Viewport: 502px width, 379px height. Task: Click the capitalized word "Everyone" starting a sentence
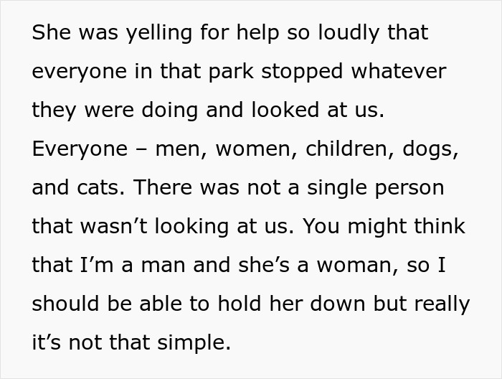(80, 149)
